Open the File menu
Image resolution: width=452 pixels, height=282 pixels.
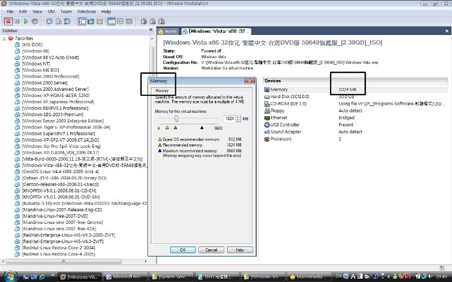10,12
